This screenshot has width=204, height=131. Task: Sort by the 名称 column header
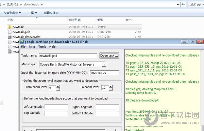coord(11,20)
